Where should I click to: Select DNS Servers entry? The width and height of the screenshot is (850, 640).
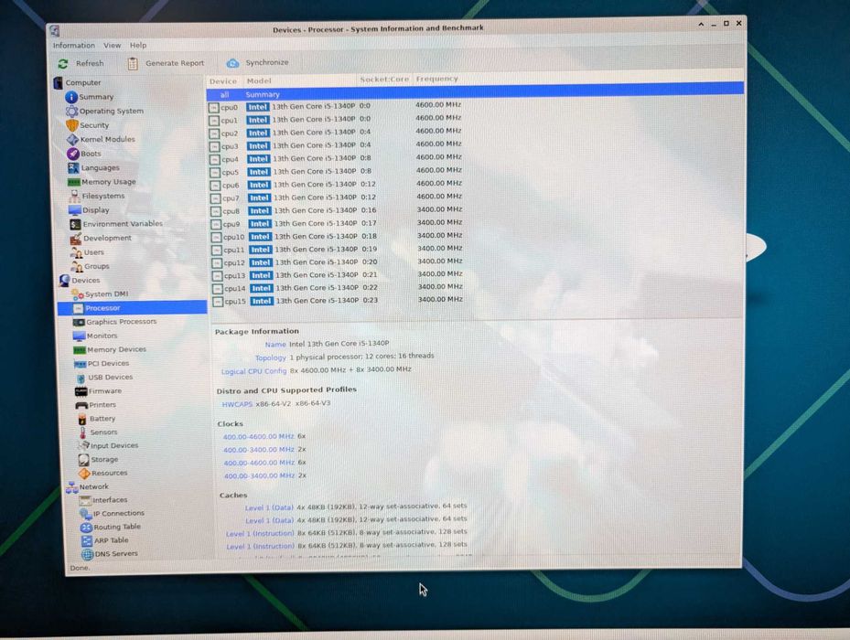tap(110, 554)
